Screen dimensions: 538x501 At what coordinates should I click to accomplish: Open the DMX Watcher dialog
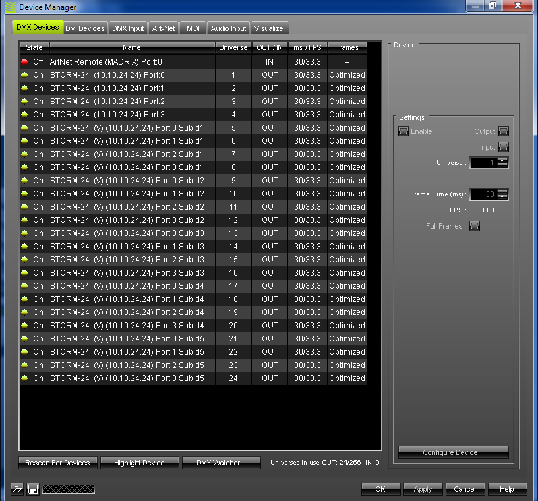tap(222, 463)
